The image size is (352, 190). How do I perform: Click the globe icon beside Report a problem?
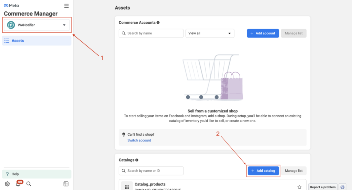tap(342, 187)
